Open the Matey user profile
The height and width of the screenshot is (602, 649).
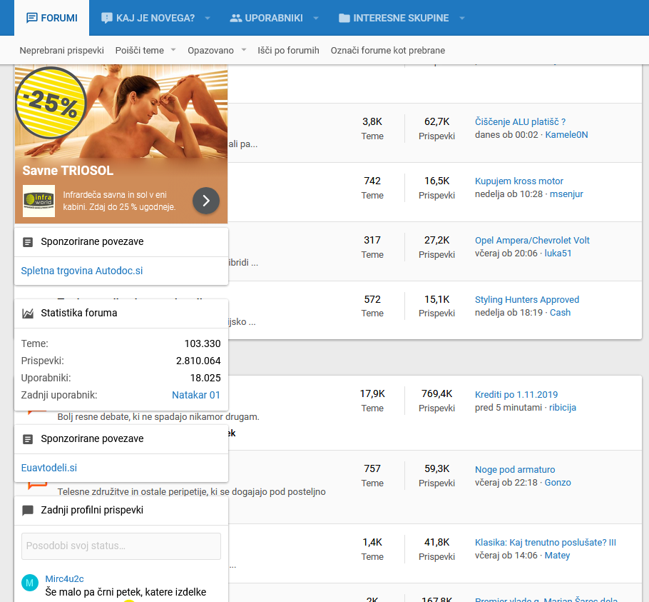557,555
